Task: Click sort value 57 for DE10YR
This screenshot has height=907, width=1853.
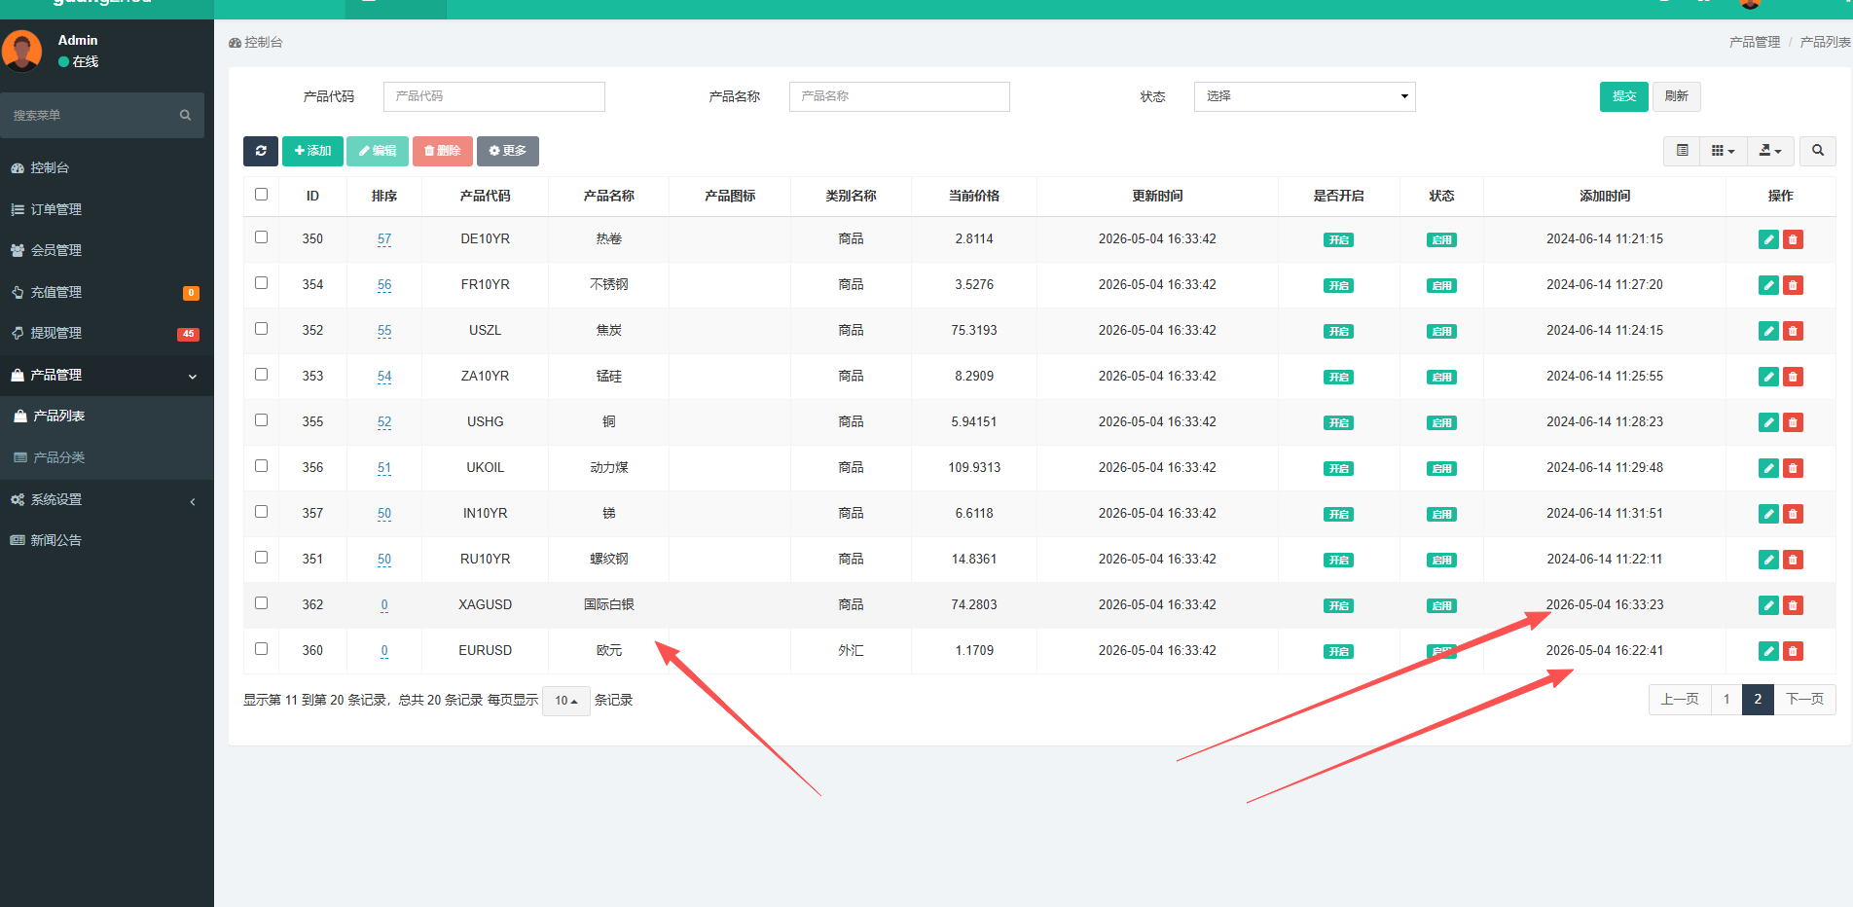Action: (x=384, y=239)
